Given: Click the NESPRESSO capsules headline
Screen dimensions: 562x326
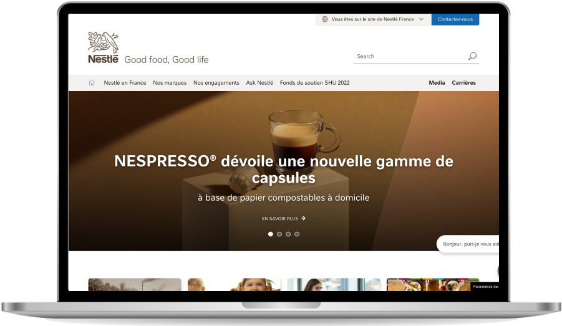Looking at the screenshot, I should 284,170.
